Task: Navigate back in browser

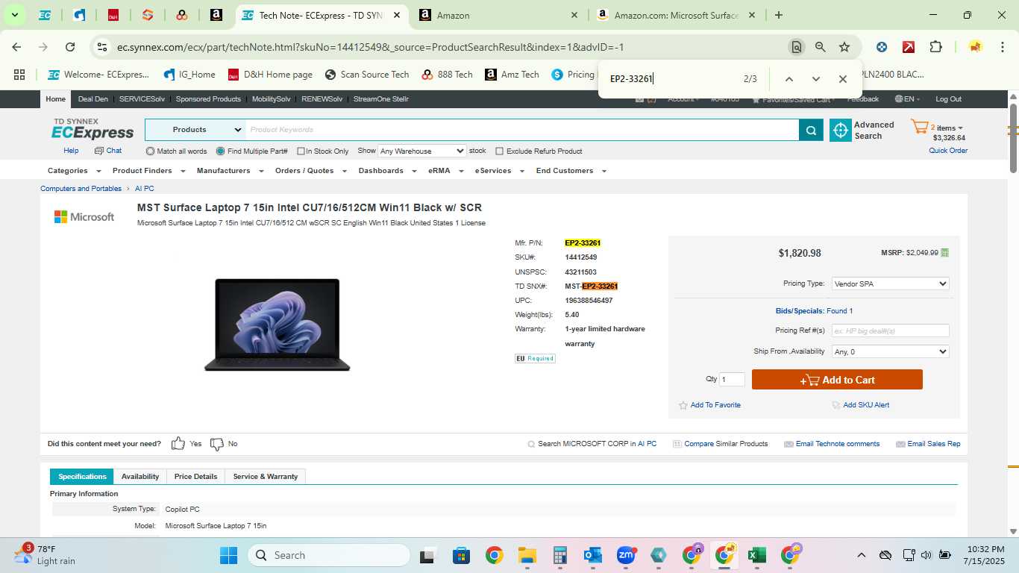Action: point(16,47)
